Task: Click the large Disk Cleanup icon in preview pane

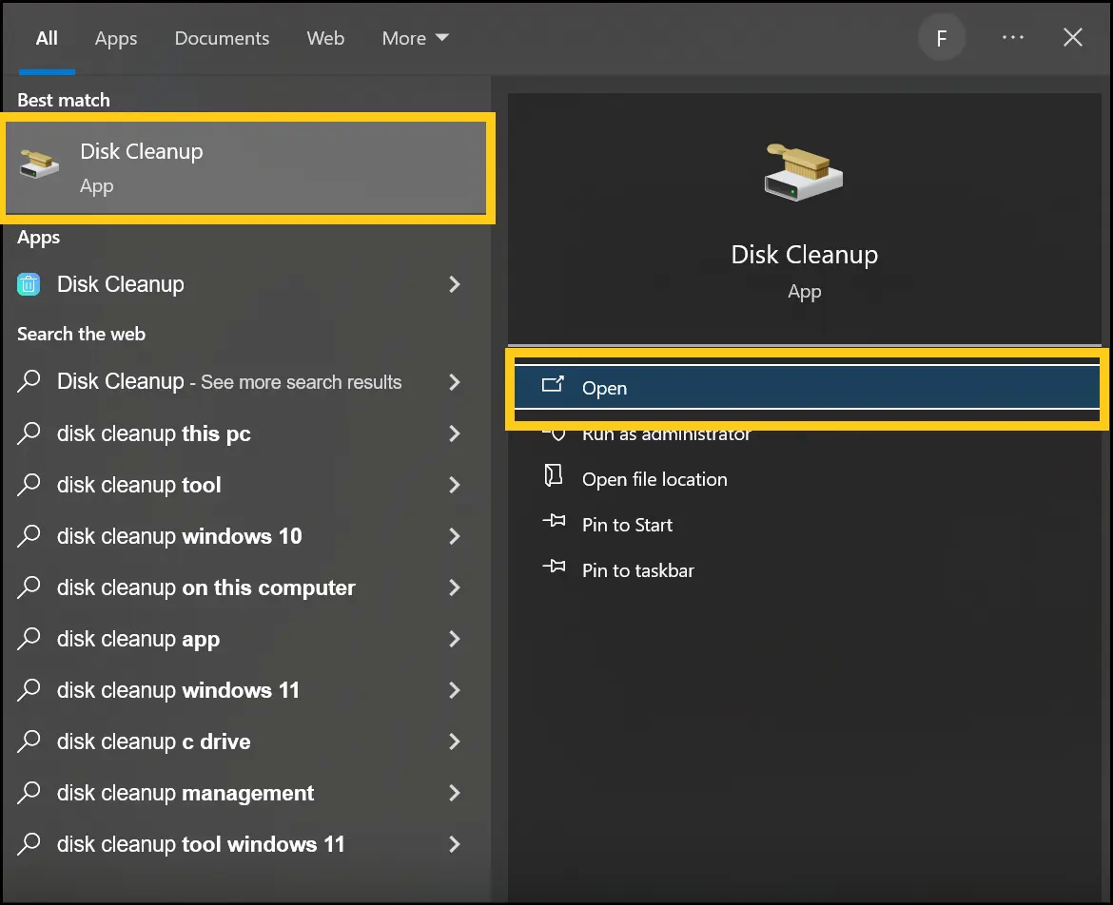Action: [x=804, y=172]
